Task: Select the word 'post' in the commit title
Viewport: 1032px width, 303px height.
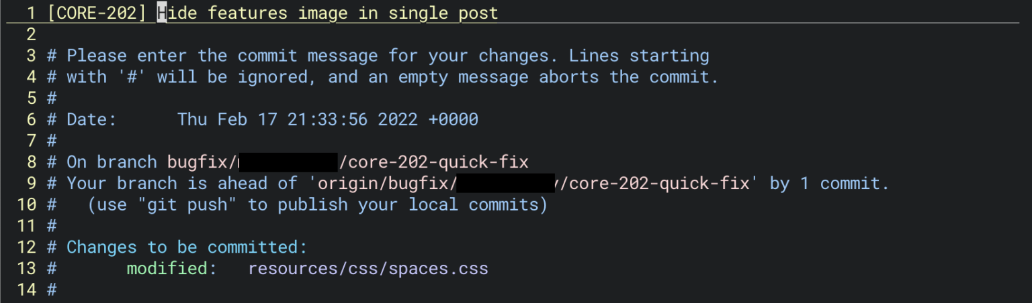Action: (x=476, y=13)
